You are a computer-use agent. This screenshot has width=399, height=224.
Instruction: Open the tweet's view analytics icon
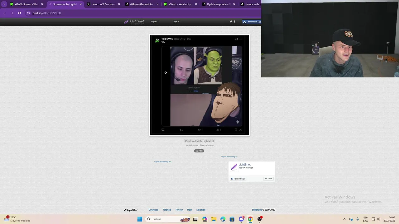(x=218, y=130)
